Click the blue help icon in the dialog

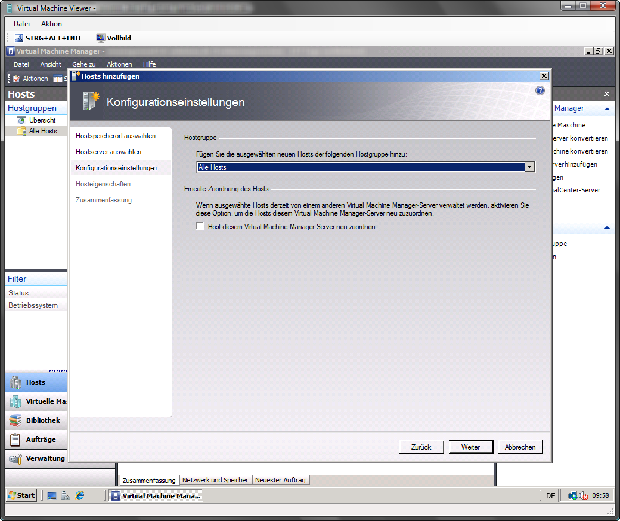(x=540, y=91)
